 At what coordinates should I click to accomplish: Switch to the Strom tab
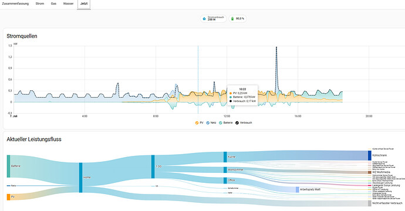pos(40,4)
